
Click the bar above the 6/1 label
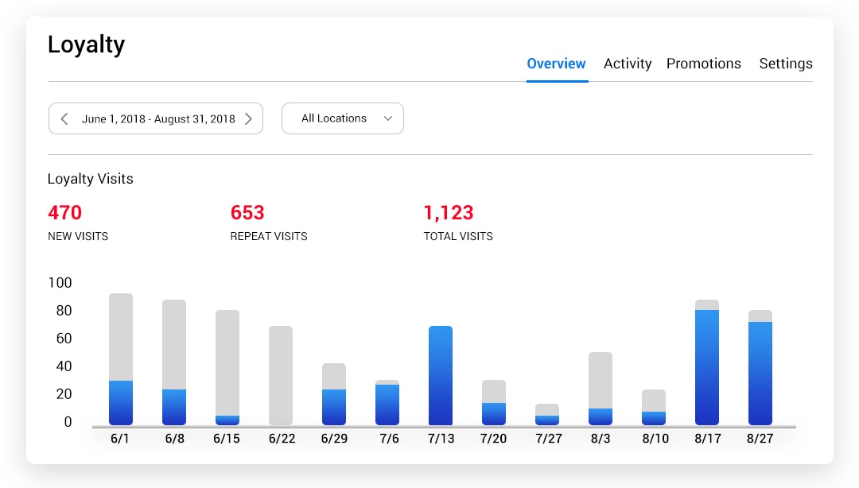click(121, 359)
